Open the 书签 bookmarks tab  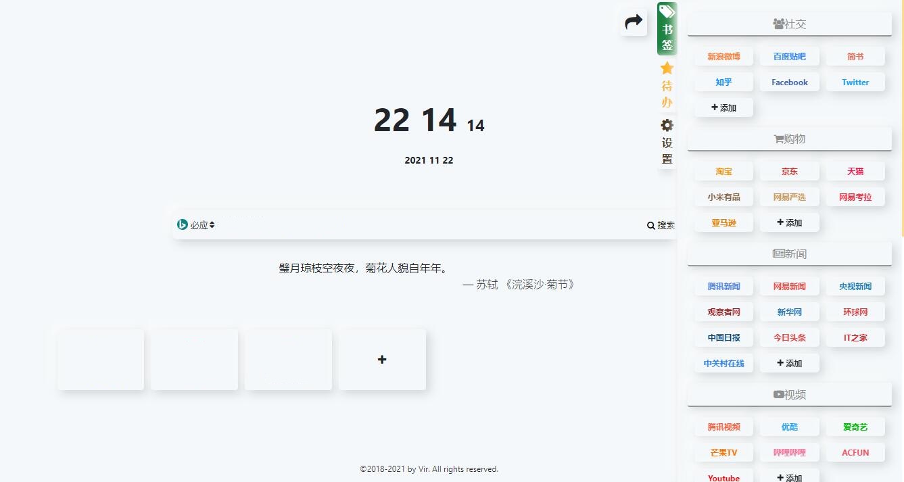[667, 30]
